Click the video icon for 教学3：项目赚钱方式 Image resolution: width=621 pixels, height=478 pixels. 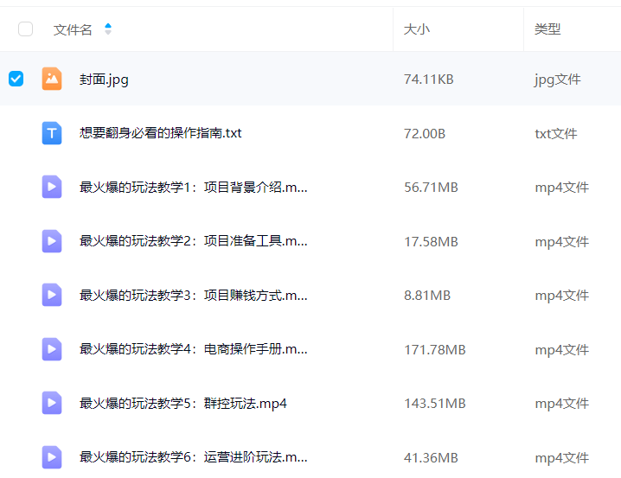(52, 295)
